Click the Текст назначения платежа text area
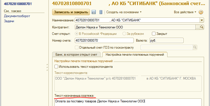Screen dimensions: 210x106 click(128, 102)
